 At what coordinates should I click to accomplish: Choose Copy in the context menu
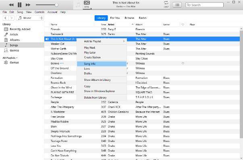pyautogui.click(x=102, y=86)
